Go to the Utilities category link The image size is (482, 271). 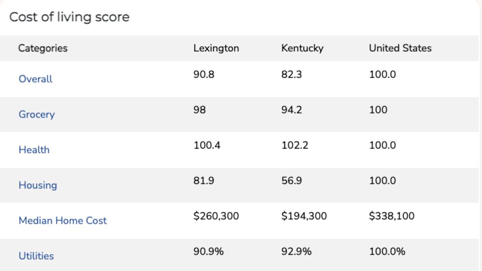[36, 256]
